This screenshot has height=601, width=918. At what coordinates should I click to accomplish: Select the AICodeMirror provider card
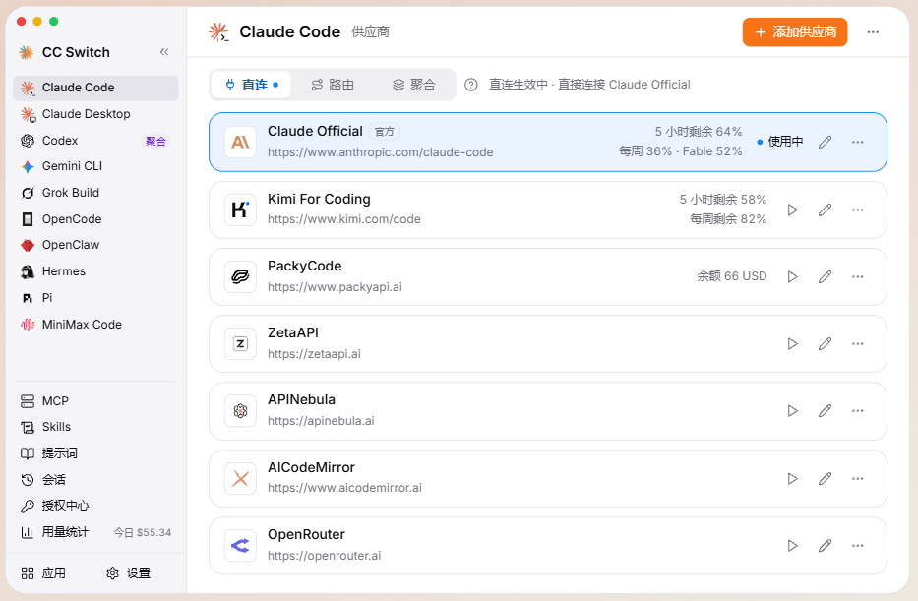pos(548,479)
